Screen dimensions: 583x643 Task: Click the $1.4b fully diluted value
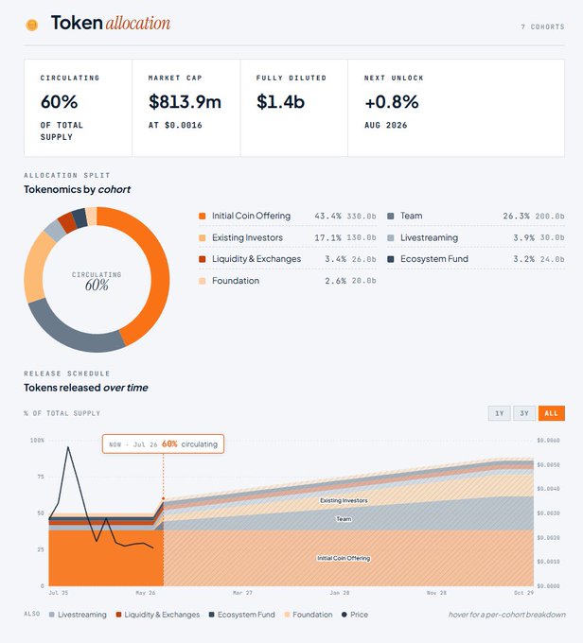coord(280,102)
